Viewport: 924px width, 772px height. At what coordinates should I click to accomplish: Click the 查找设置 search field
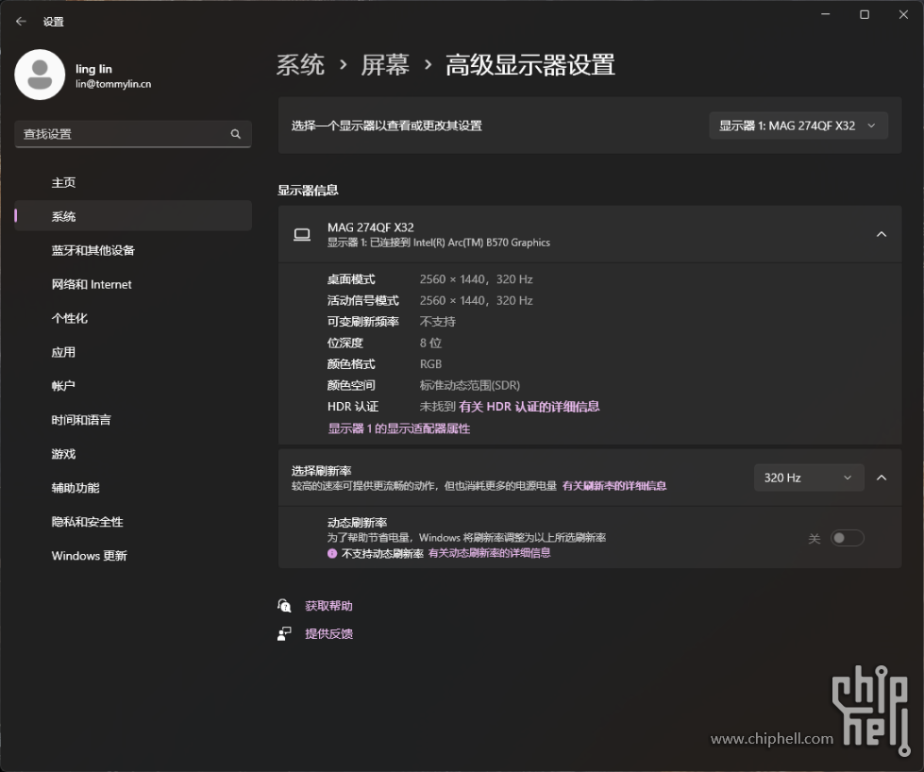point(133,134)
